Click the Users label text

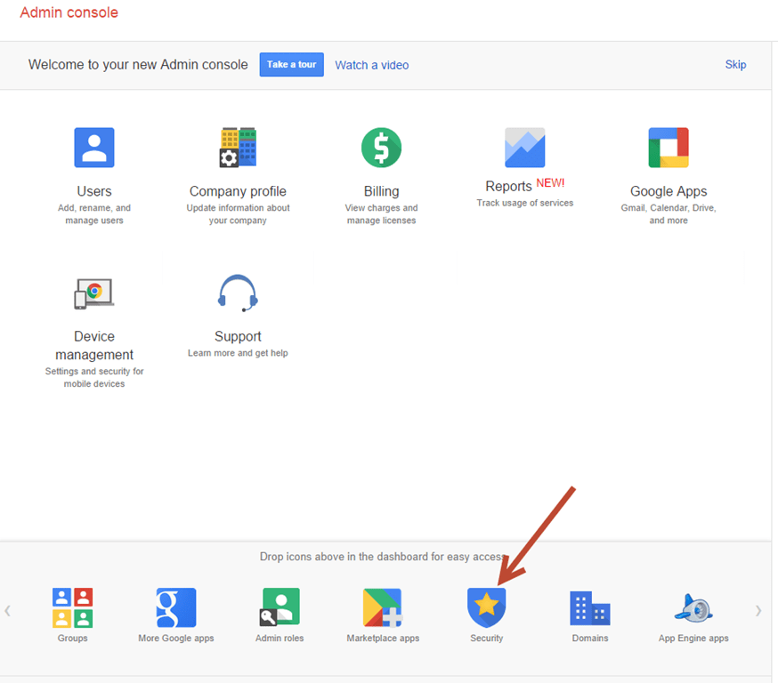(94, 191)
